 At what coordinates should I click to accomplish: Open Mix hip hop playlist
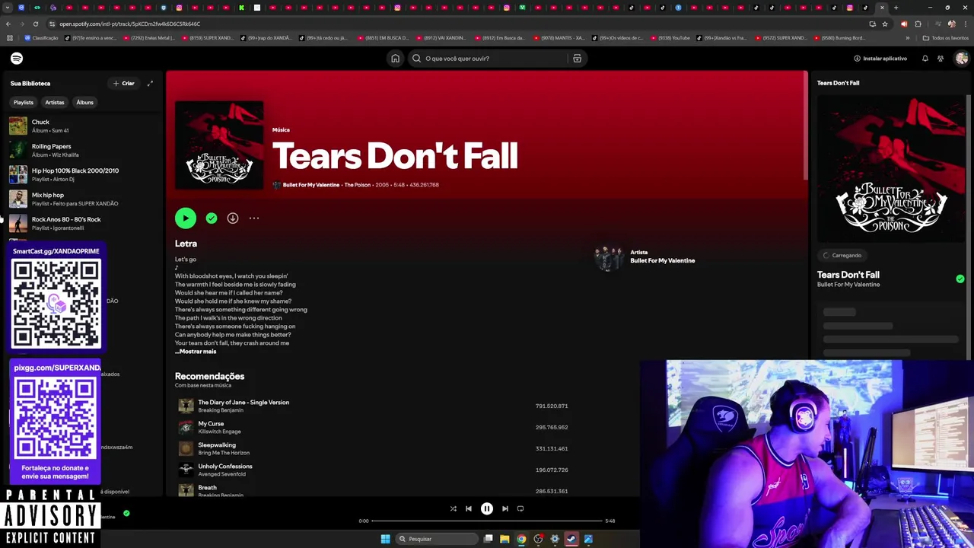pos(81,199)
